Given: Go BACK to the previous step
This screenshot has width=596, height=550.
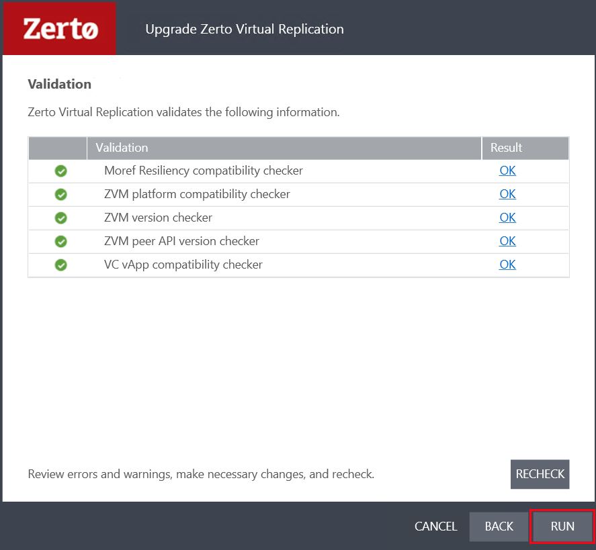Looking at the screenshot, I should tap(499, 526).
